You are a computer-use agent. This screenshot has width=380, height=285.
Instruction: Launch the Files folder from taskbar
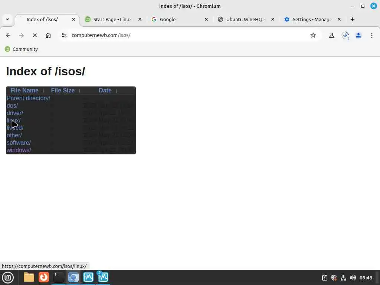click(x=29, y=277)
